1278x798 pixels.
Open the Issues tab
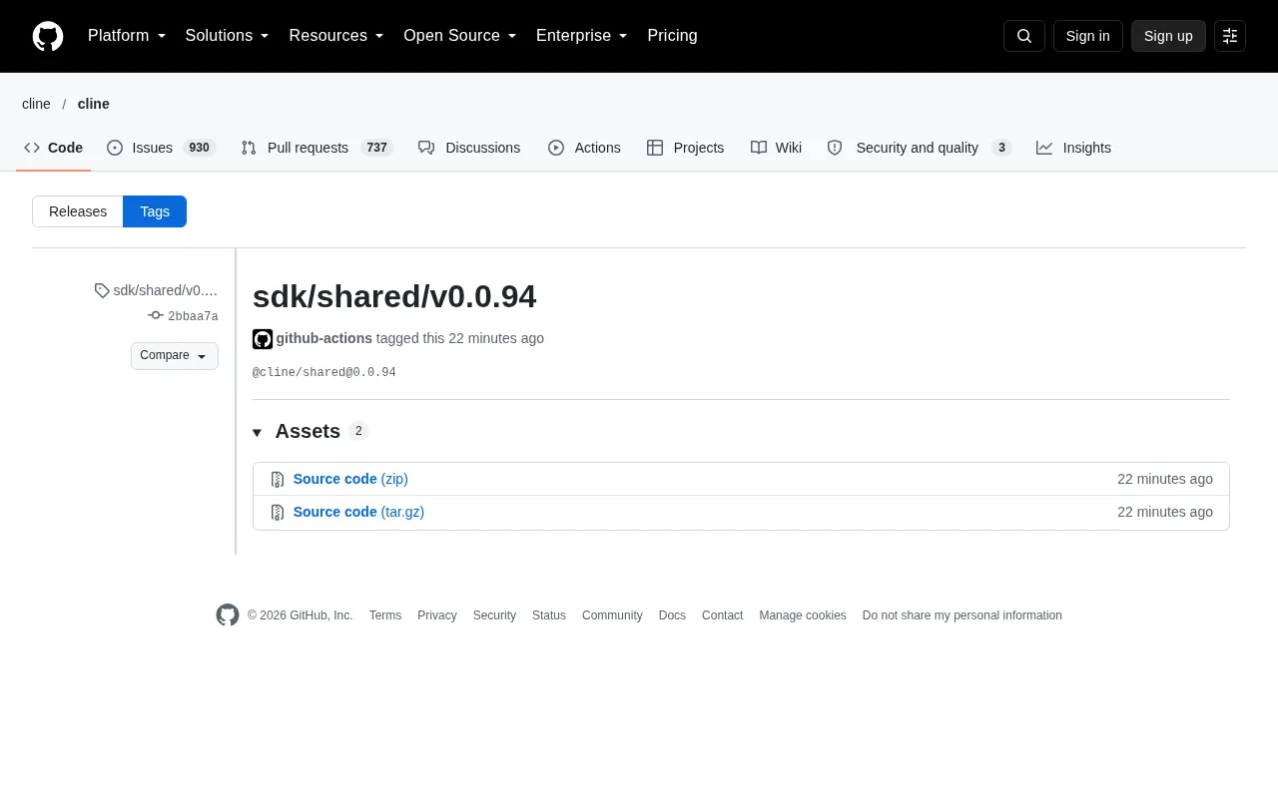(162, 148)
